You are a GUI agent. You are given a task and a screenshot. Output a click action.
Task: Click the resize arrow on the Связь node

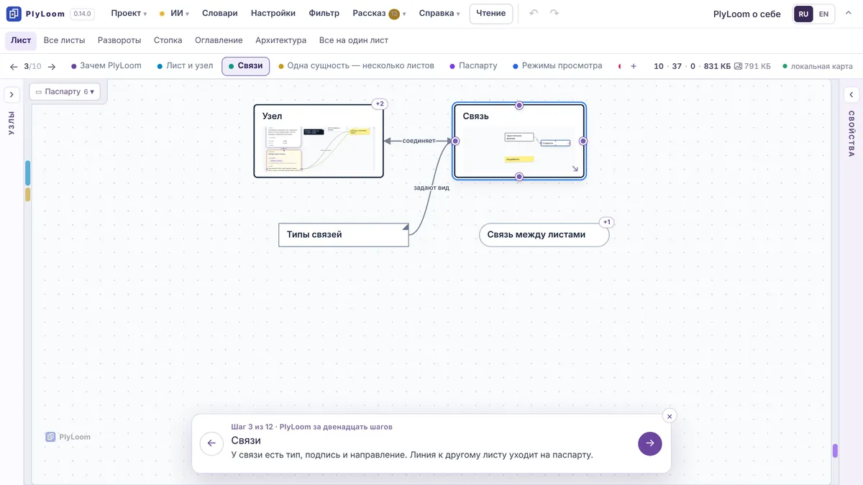click(575, 169)
